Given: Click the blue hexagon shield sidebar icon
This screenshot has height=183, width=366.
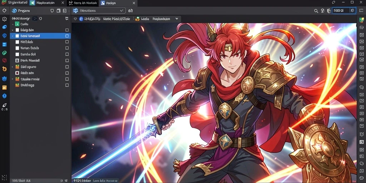Looking at the screenshot, I should (x=4, y=96).
